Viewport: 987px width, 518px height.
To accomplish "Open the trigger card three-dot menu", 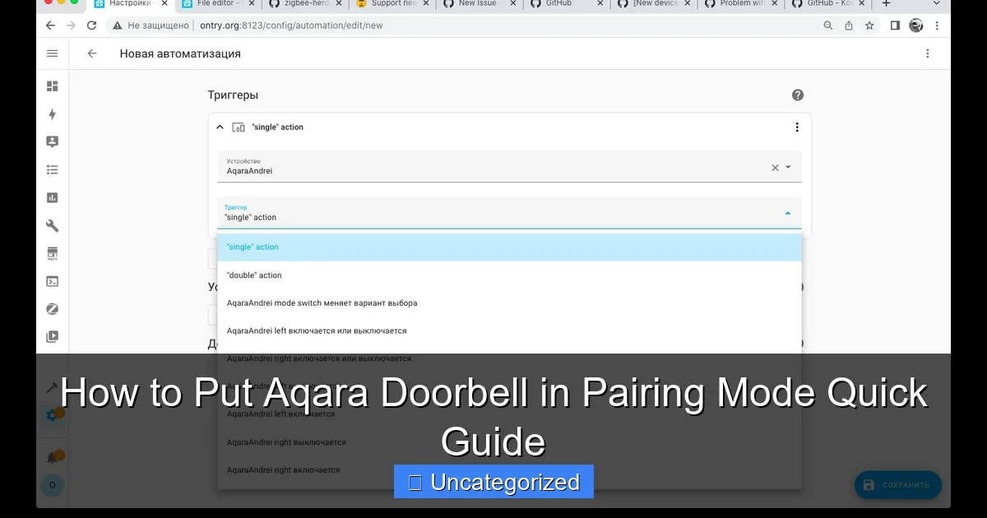I will (x=796, y=127).
